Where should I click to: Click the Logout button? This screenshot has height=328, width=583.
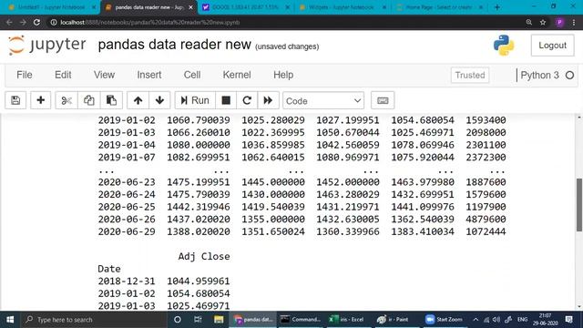click(553, 46)
